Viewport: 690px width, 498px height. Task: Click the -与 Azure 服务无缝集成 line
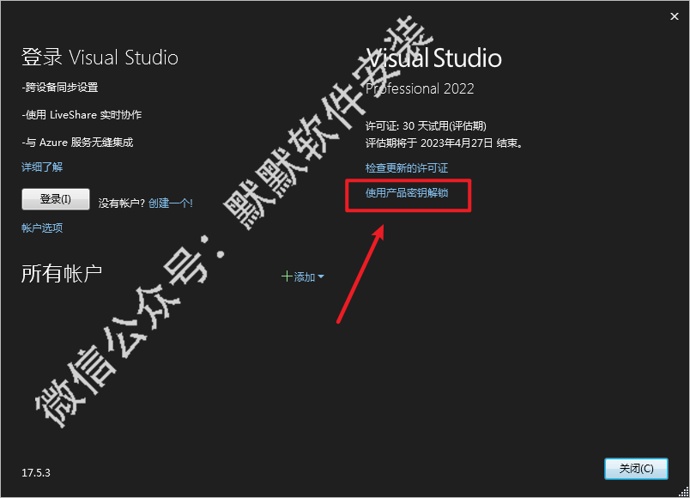[77, 143]
